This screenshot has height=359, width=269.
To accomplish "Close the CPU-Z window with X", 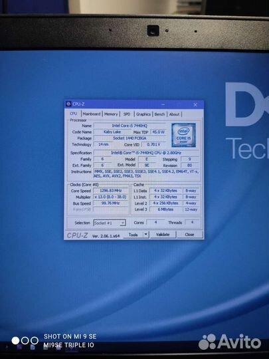I will [195, 104].
